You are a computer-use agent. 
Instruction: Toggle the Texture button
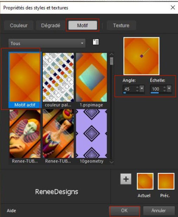(x=121, y=25)
